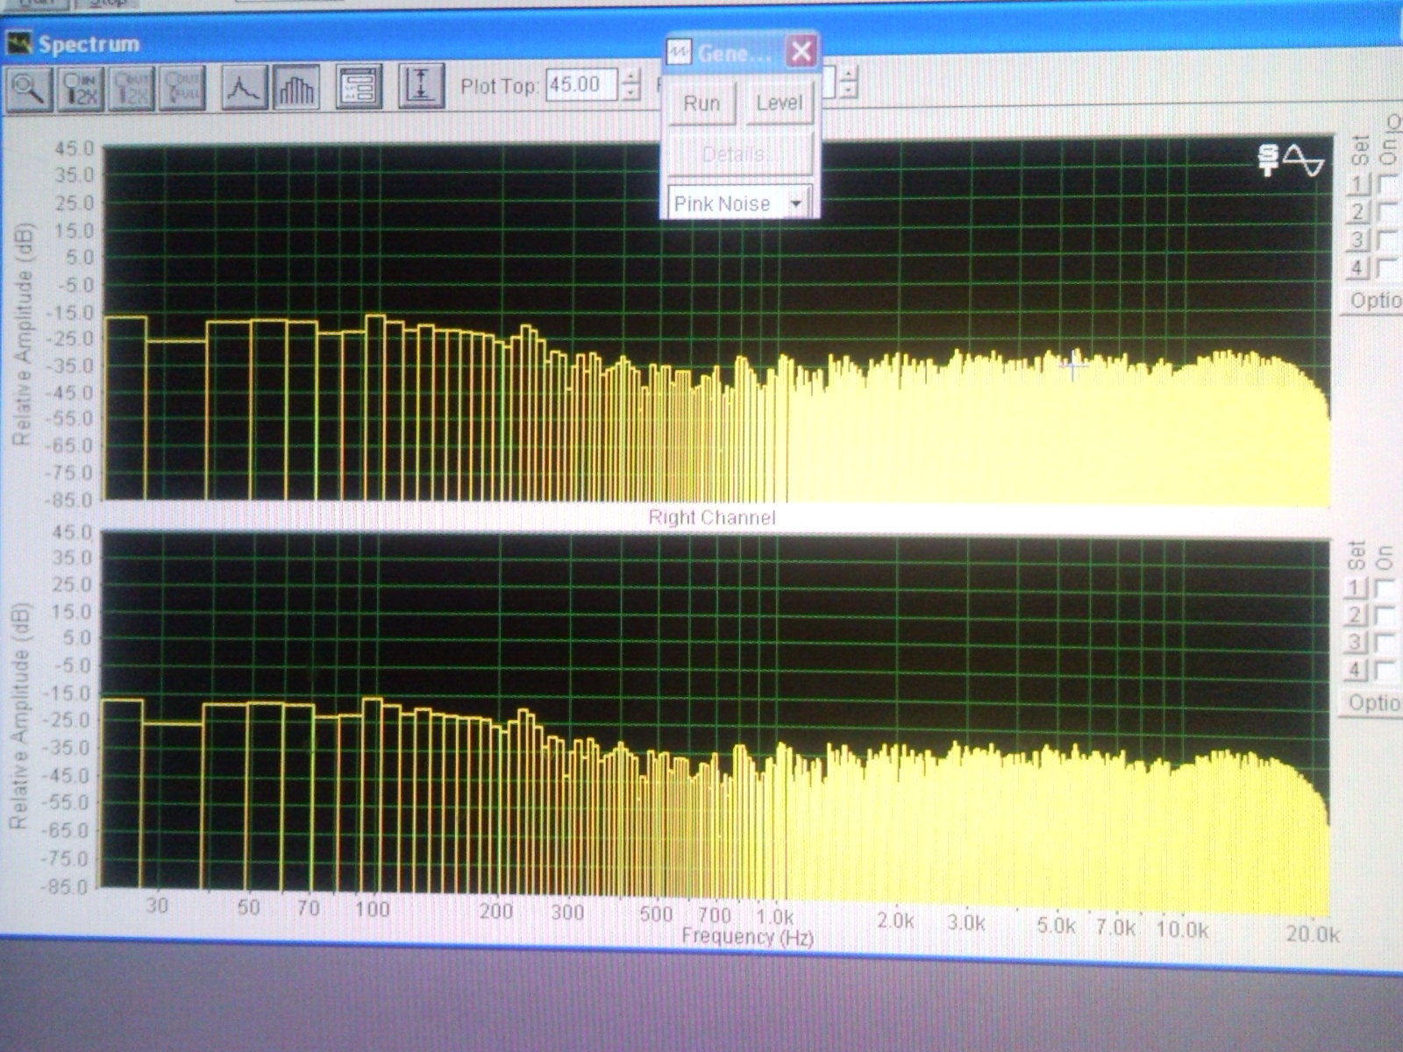Decrease Plot Top value with down arrow

630,93
